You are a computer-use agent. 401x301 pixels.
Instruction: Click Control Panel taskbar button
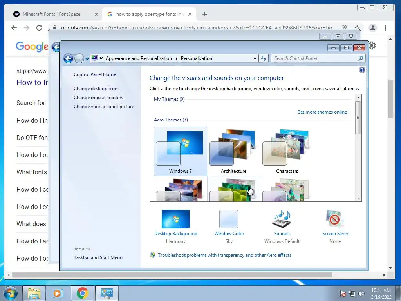pyautogui.click(x=107, y=293)
